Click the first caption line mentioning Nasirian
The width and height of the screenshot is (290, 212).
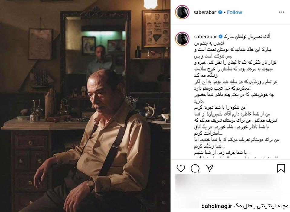pyautogui.click(x=247, y=37)
